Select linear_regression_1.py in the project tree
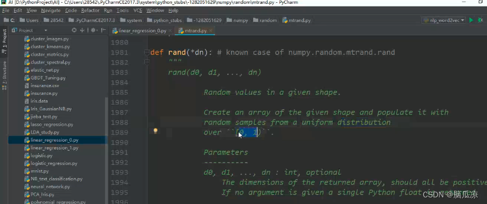Image resolution: width=487 pixels, height=204 pixels. 51,148
